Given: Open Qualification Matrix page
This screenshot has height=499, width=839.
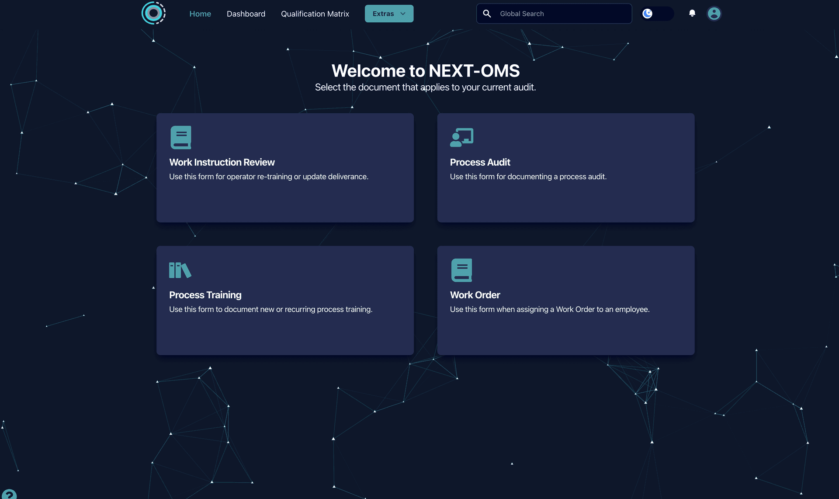Looking at the screenshot, I should tap(315, 14).
